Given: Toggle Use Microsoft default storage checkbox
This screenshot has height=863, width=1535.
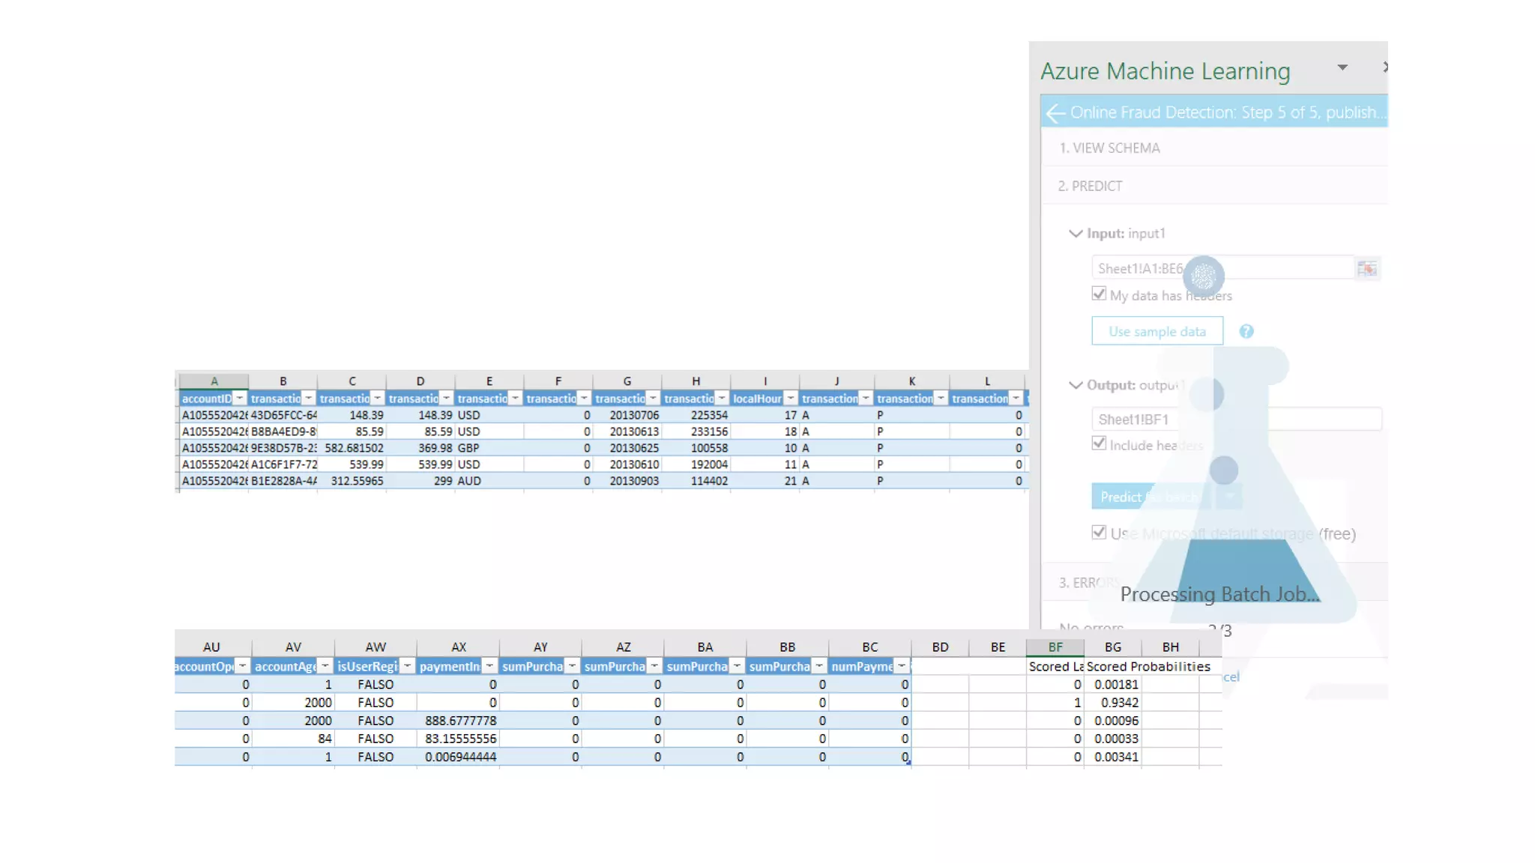Looking at the screenshot, I should tap(1099, 533).
